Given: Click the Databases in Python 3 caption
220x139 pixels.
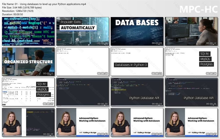Looking at the screenshot, I should pyautogui.click(x=131, y=65).
